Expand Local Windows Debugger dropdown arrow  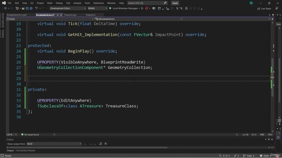coord(139,8)
